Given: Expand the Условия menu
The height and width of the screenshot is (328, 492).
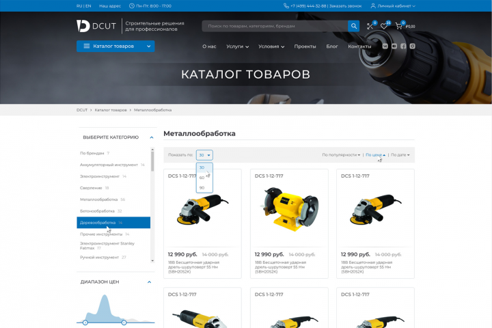Looking at the screenshot, I should coord(271,46).
